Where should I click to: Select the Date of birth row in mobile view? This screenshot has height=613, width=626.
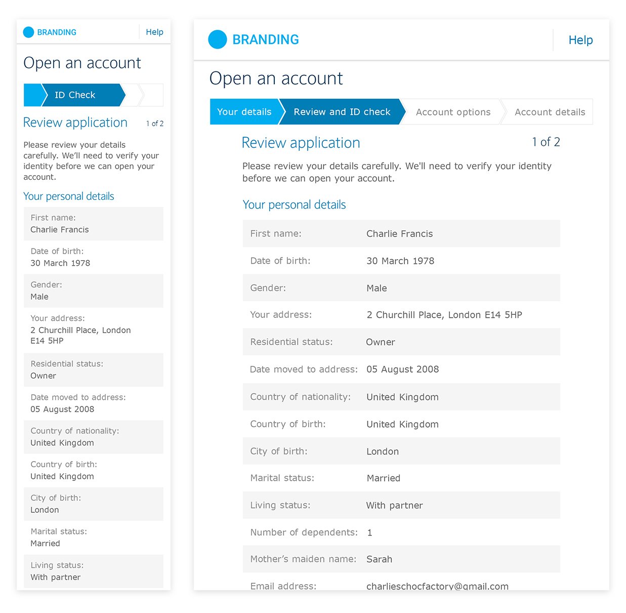coord(94,257)
